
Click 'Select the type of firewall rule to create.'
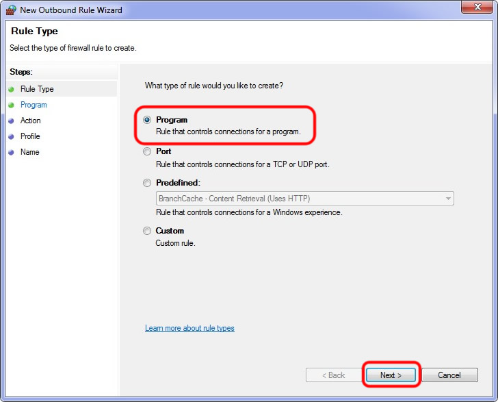[73, 48]
